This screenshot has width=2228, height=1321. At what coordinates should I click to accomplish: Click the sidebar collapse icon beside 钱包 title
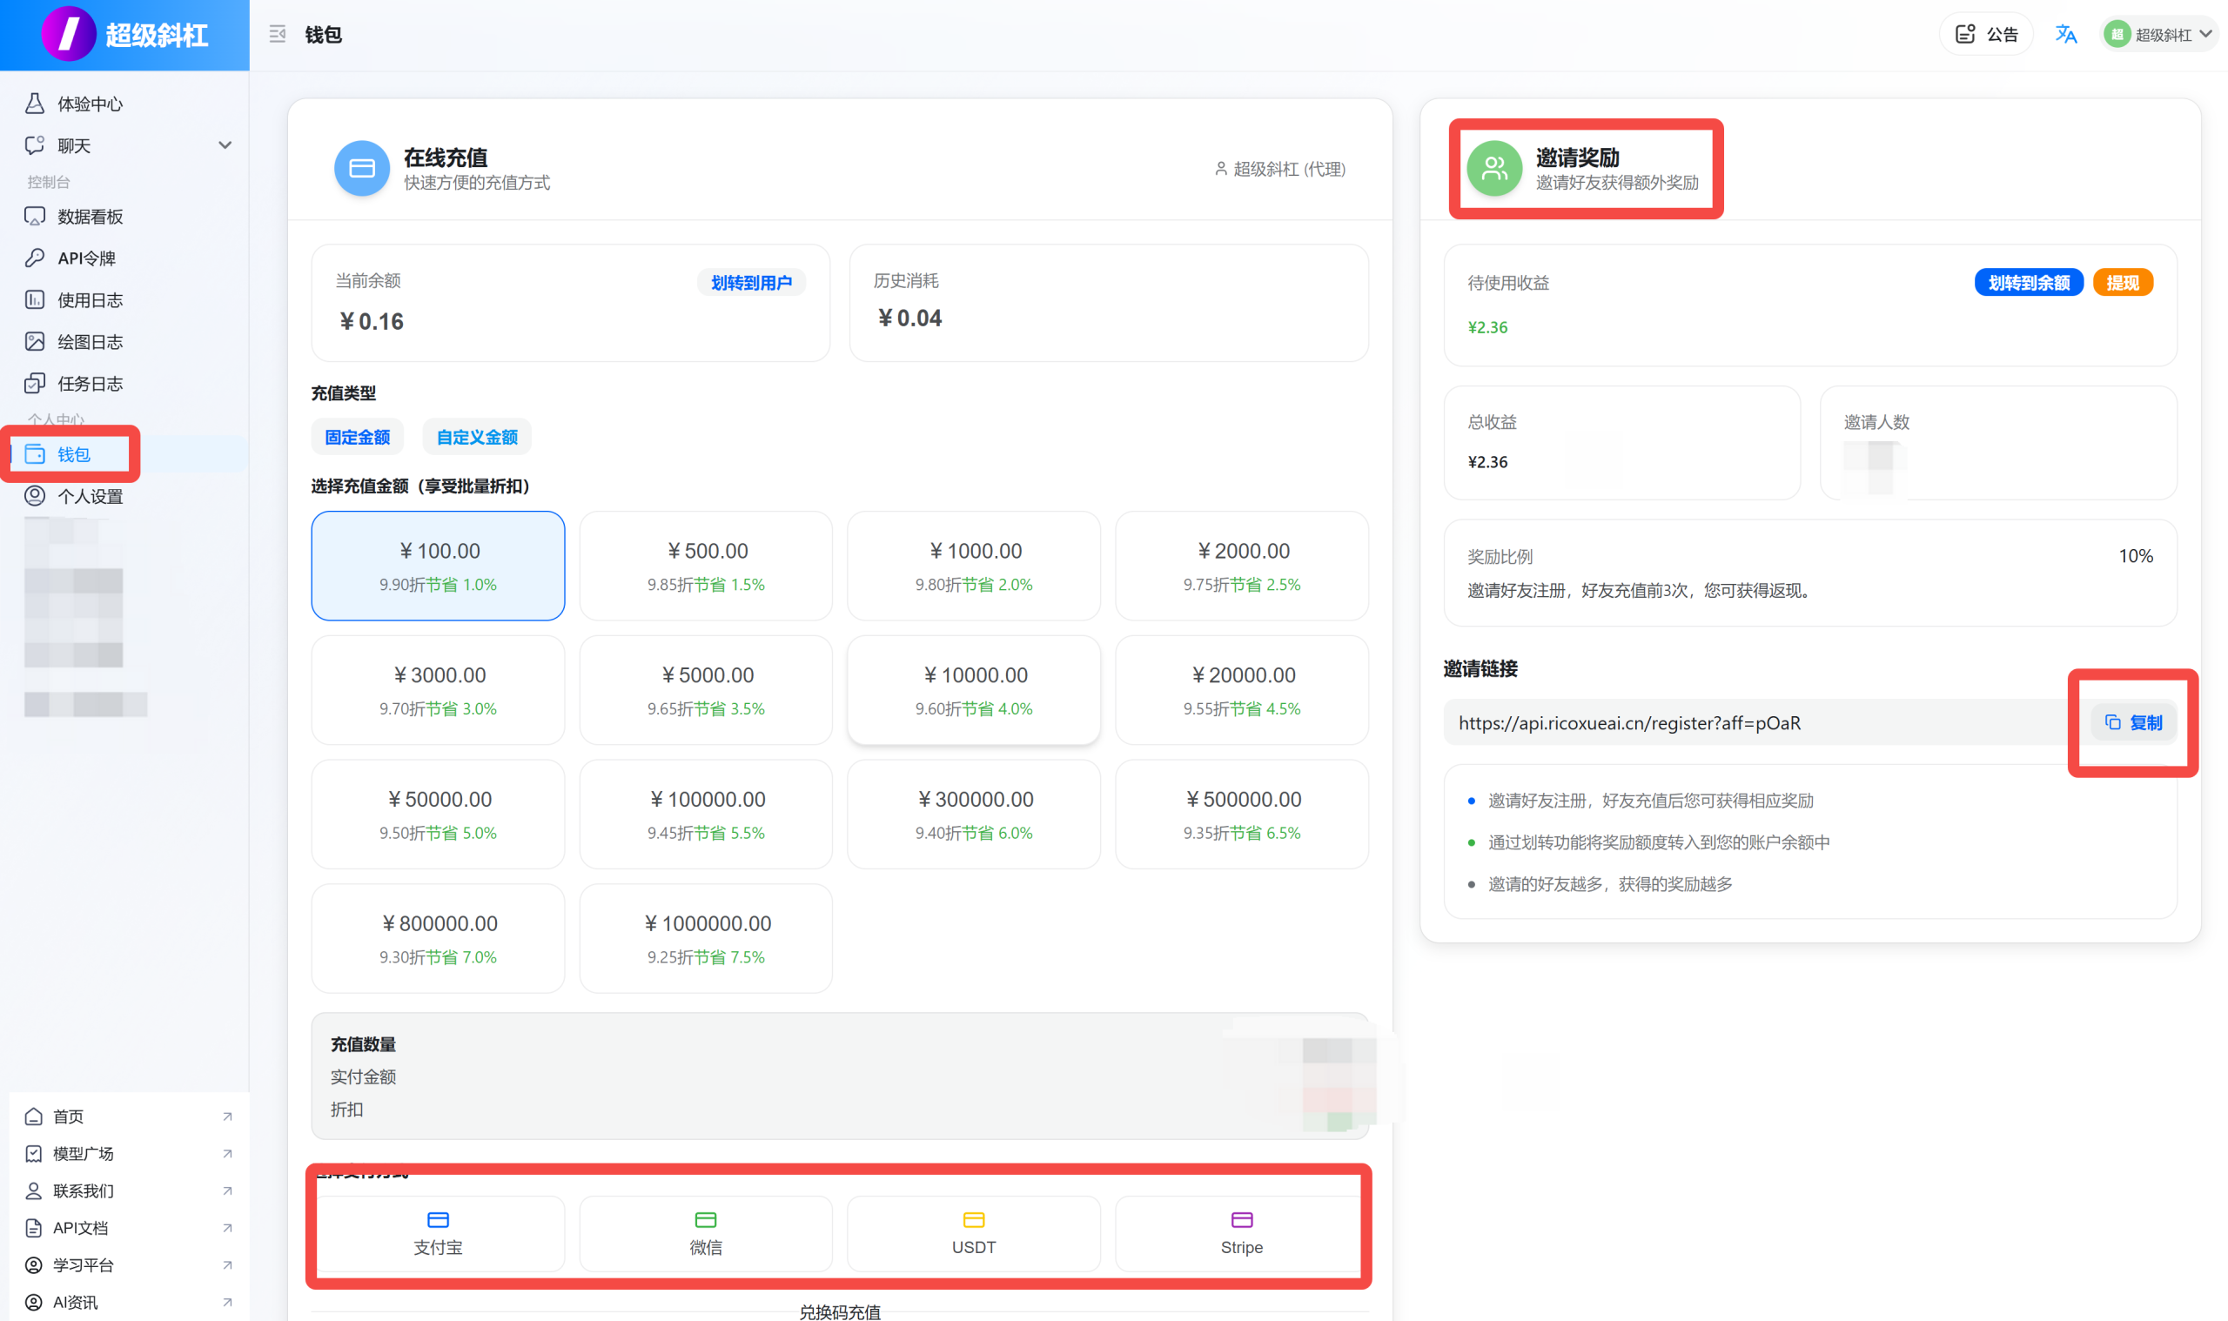tap(277, 34)
